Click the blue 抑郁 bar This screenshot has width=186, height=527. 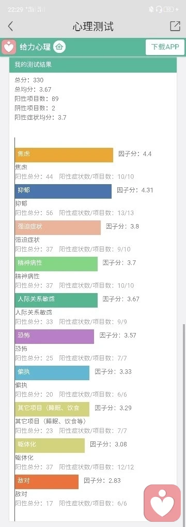tap(63, 191)
